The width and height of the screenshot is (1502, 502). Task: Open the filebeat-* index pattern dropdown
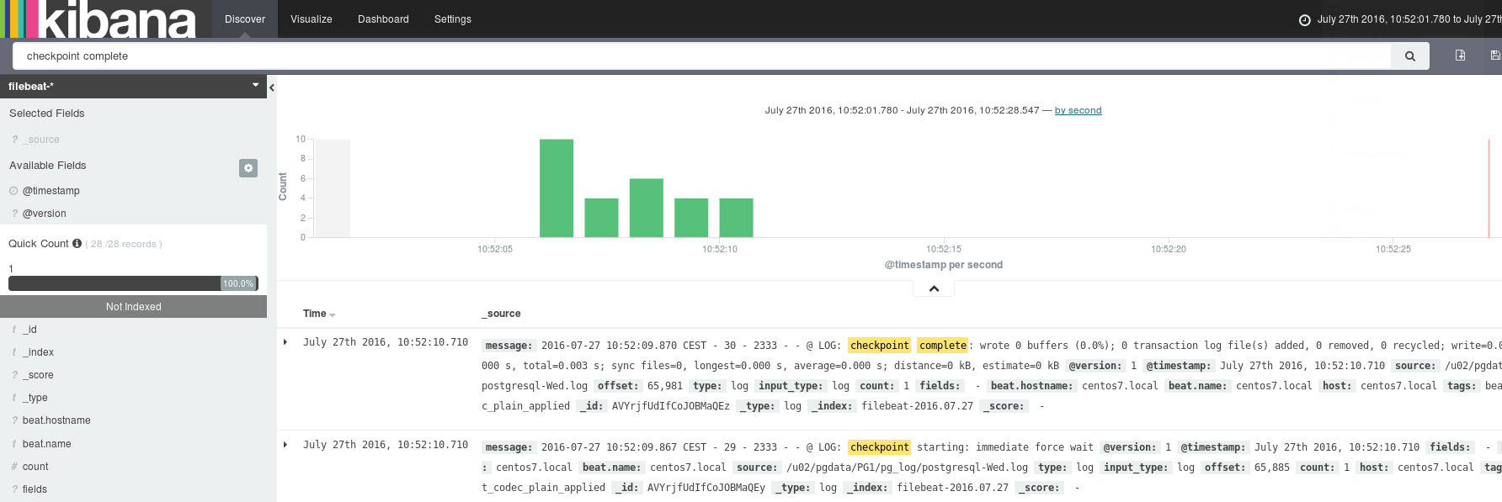click(x=133, y=87)
